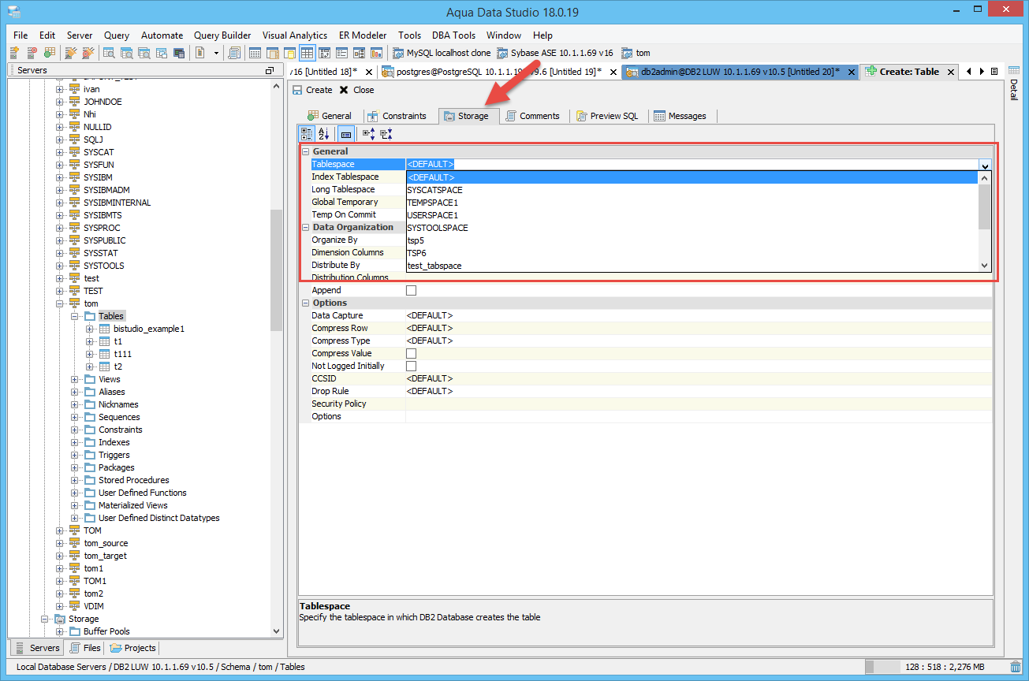Collapse the Tables folder

point(75,316)
